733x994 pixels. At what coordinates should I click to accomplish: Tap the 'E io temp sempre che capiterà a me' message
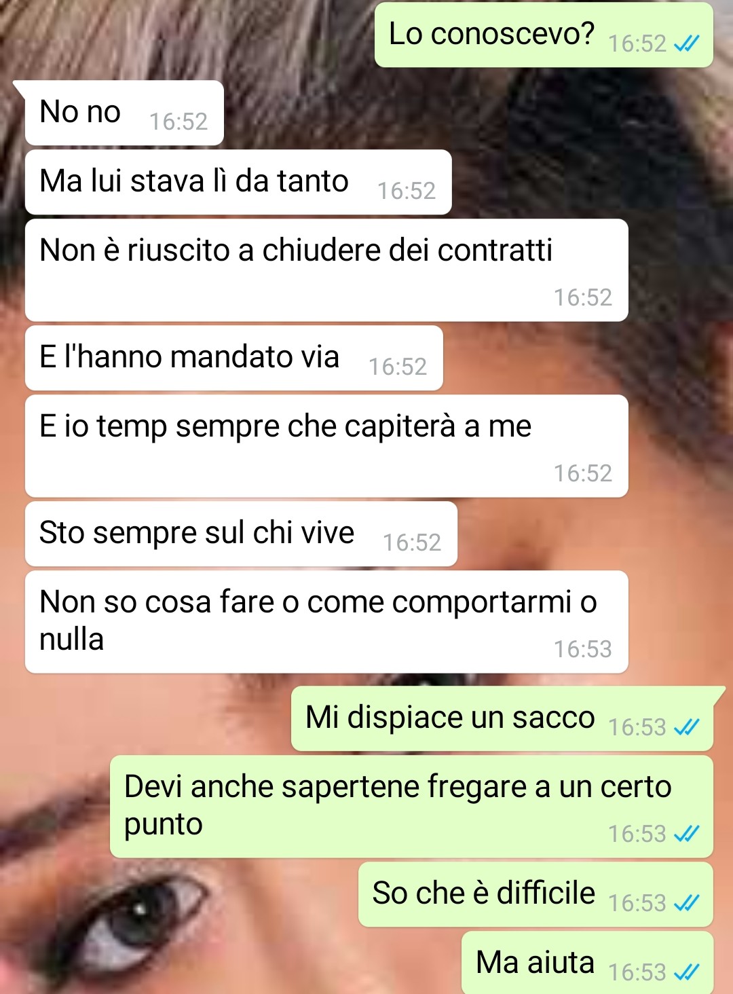point(326,445)
